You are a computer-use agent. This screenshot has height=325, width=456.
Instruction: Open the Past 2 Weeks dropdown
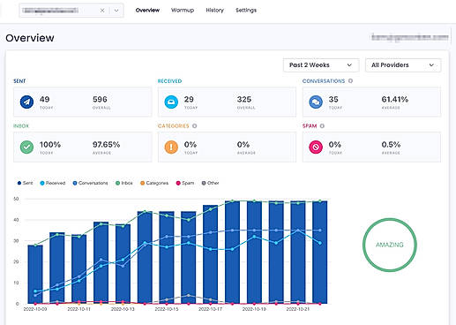[x=321, y=65]
